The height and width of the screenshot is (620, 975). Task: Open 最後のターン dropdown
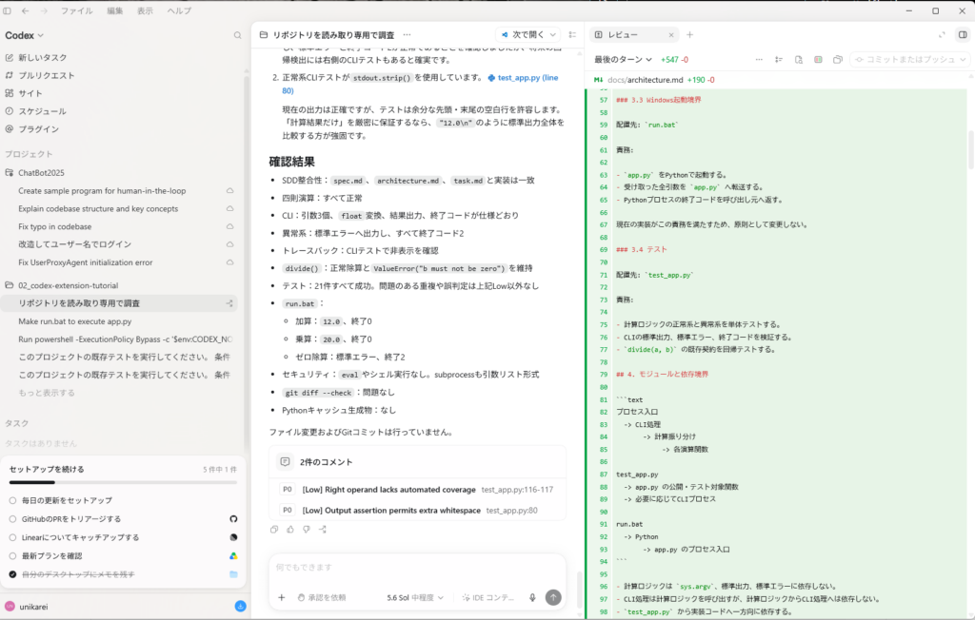(x=623, y=60)
